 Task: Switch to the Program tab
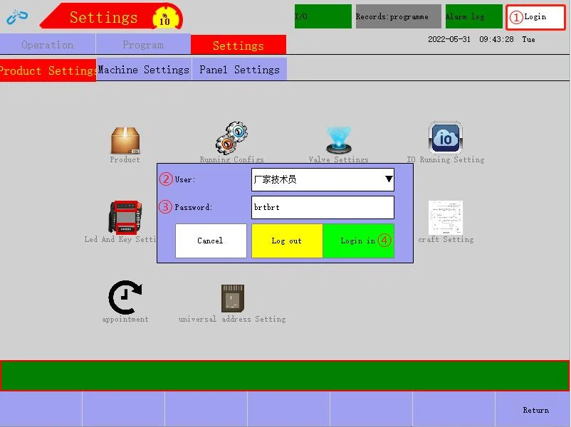pyautogui.click(x=143, y=45)
